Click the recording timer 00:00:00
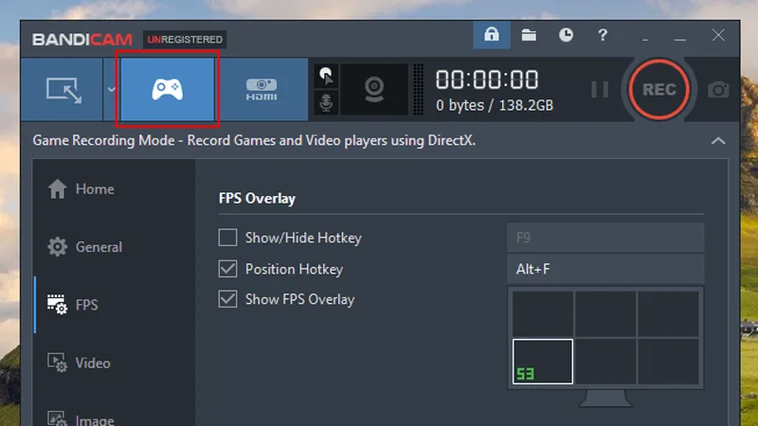Viewport: 758px width, 426px height. pyautogui.click(x=487, y=80)
